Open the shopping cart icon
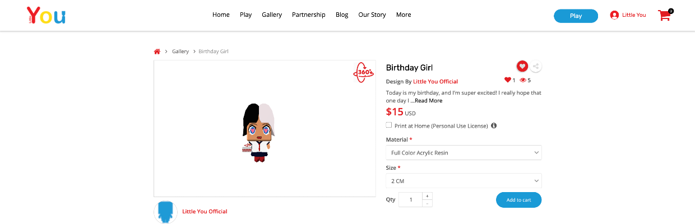 [665, 15]
